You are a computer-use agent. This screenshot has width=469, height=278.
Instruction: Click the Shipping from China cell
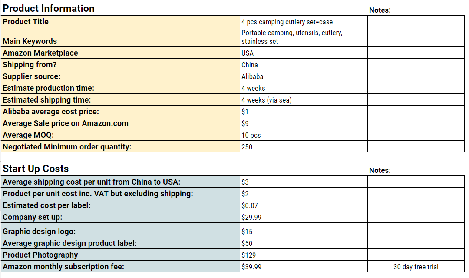[304, 64]
